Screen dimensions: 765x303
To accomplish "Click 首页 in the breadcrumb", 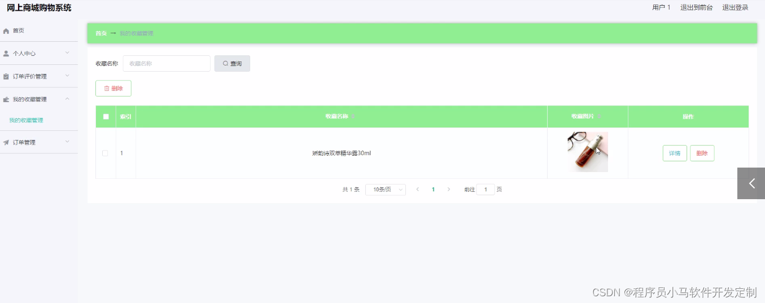I will [x=101, y=33].
